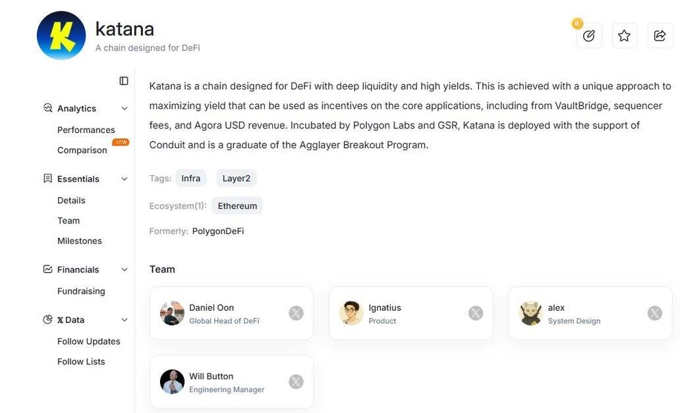Click the share icon button
This screenshot has width=680, height=413.
tap(660, 36)
